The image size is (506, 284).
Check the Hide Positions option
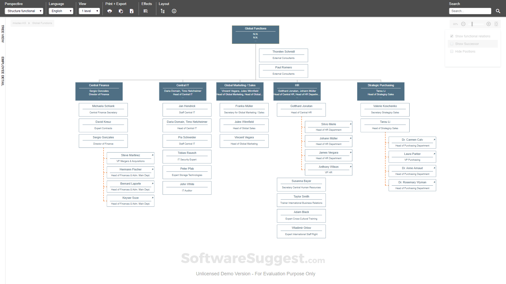452,51
